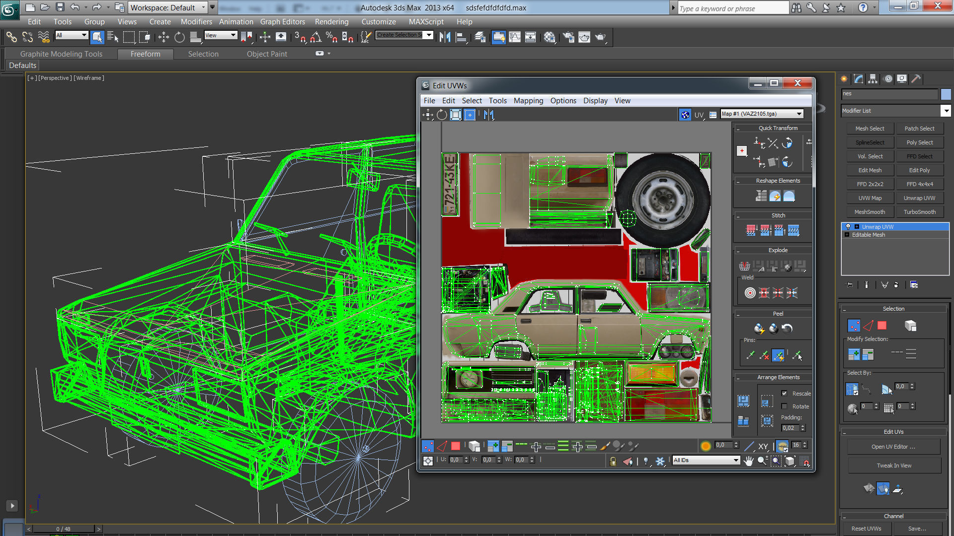Open the Modifier List dropdown

(x=896, y=111)
